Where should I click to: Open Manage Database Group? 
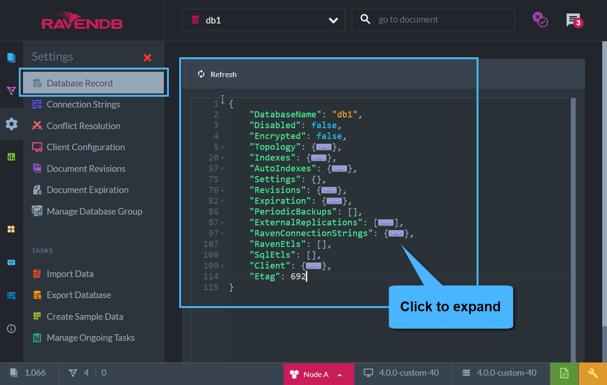pyautogui.click(x=93, y=211)
